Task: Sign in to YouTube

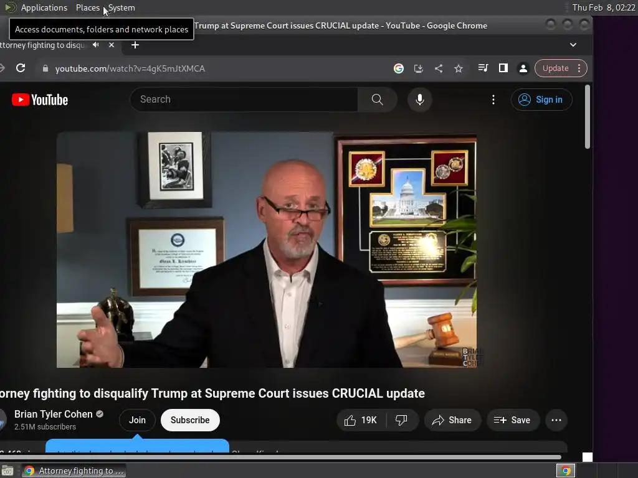Action: (541, 100)
